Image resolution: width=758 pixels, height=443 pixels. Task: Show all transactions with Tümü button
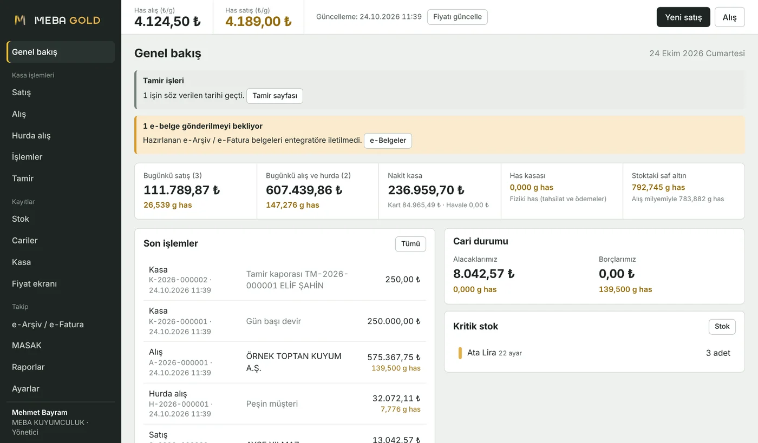pyautogui.click(x=410, y=244)
